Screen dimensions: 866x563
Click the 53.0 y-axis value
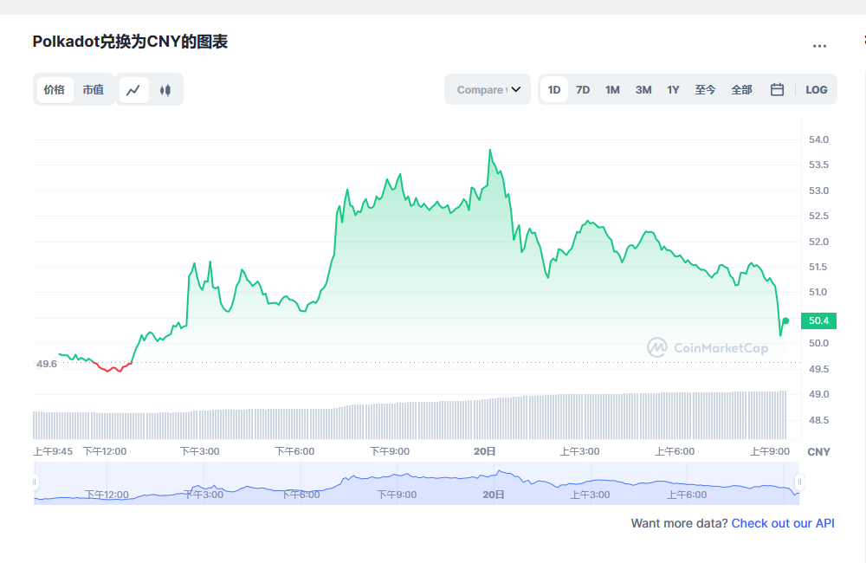pyautogui.click(x=818, y=191)
